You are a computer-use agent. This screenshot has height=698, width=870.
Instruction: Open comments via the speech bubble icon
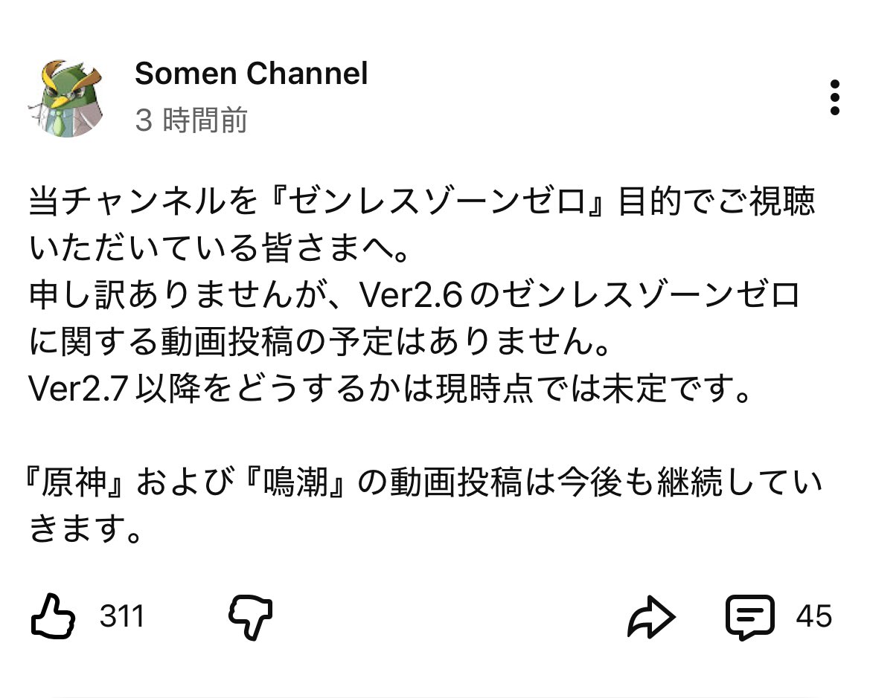tap(749, 616)
